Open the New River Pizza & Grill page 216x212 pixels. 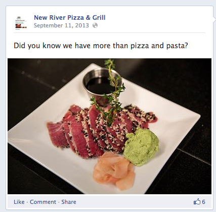pyautogui.click(x=70, y=18)
